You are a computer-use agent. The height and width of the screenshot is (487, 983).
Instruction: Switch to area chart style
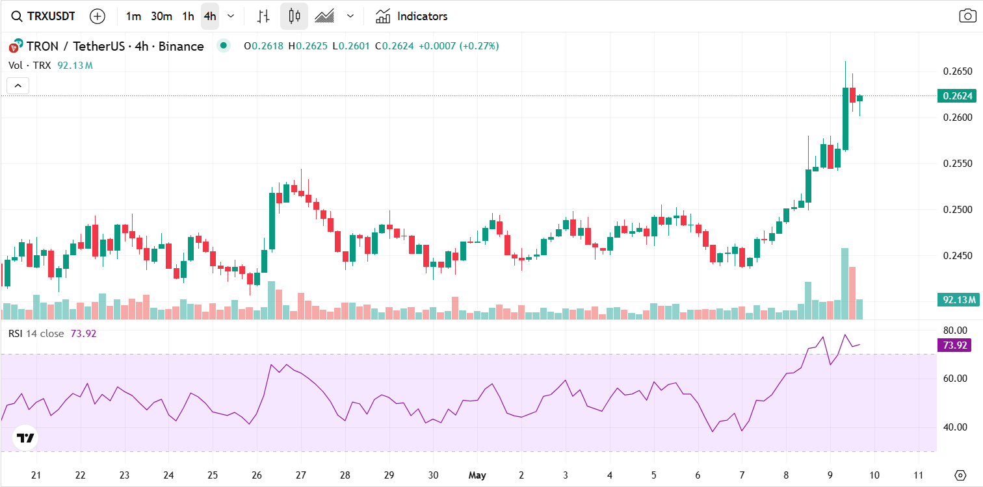point(324,16)
